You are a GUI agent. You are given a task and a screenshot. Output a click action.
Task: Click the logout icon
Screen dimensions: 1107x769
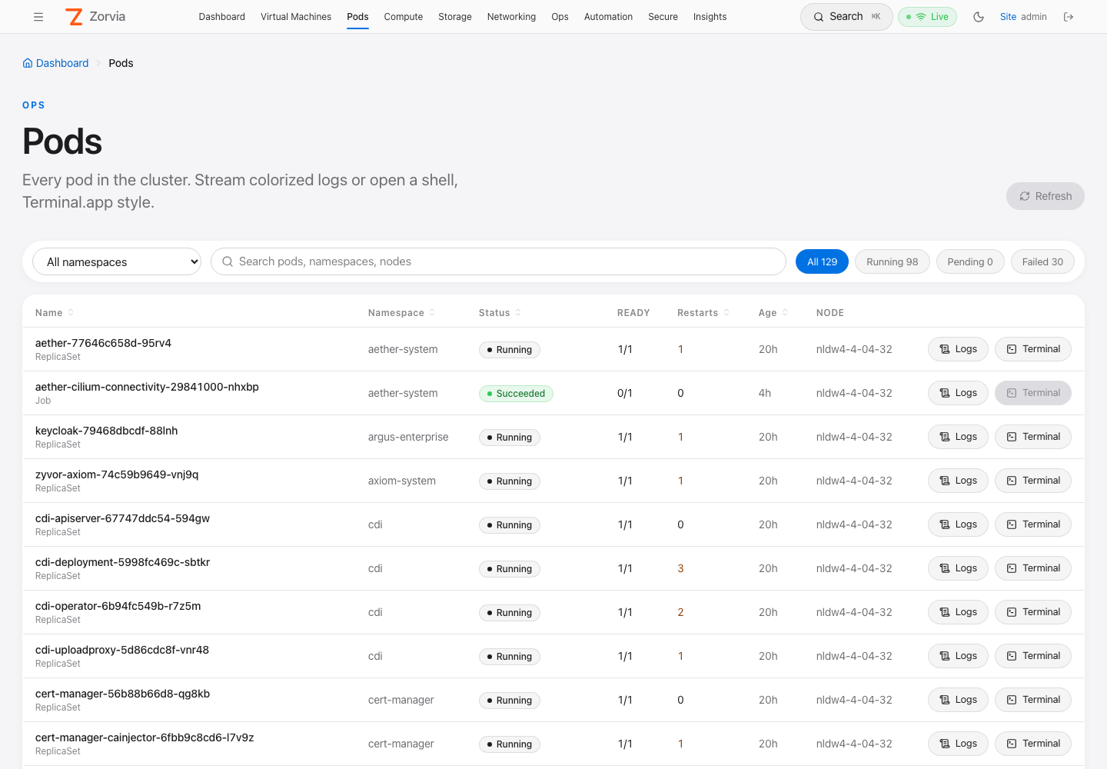(1069, 17)
